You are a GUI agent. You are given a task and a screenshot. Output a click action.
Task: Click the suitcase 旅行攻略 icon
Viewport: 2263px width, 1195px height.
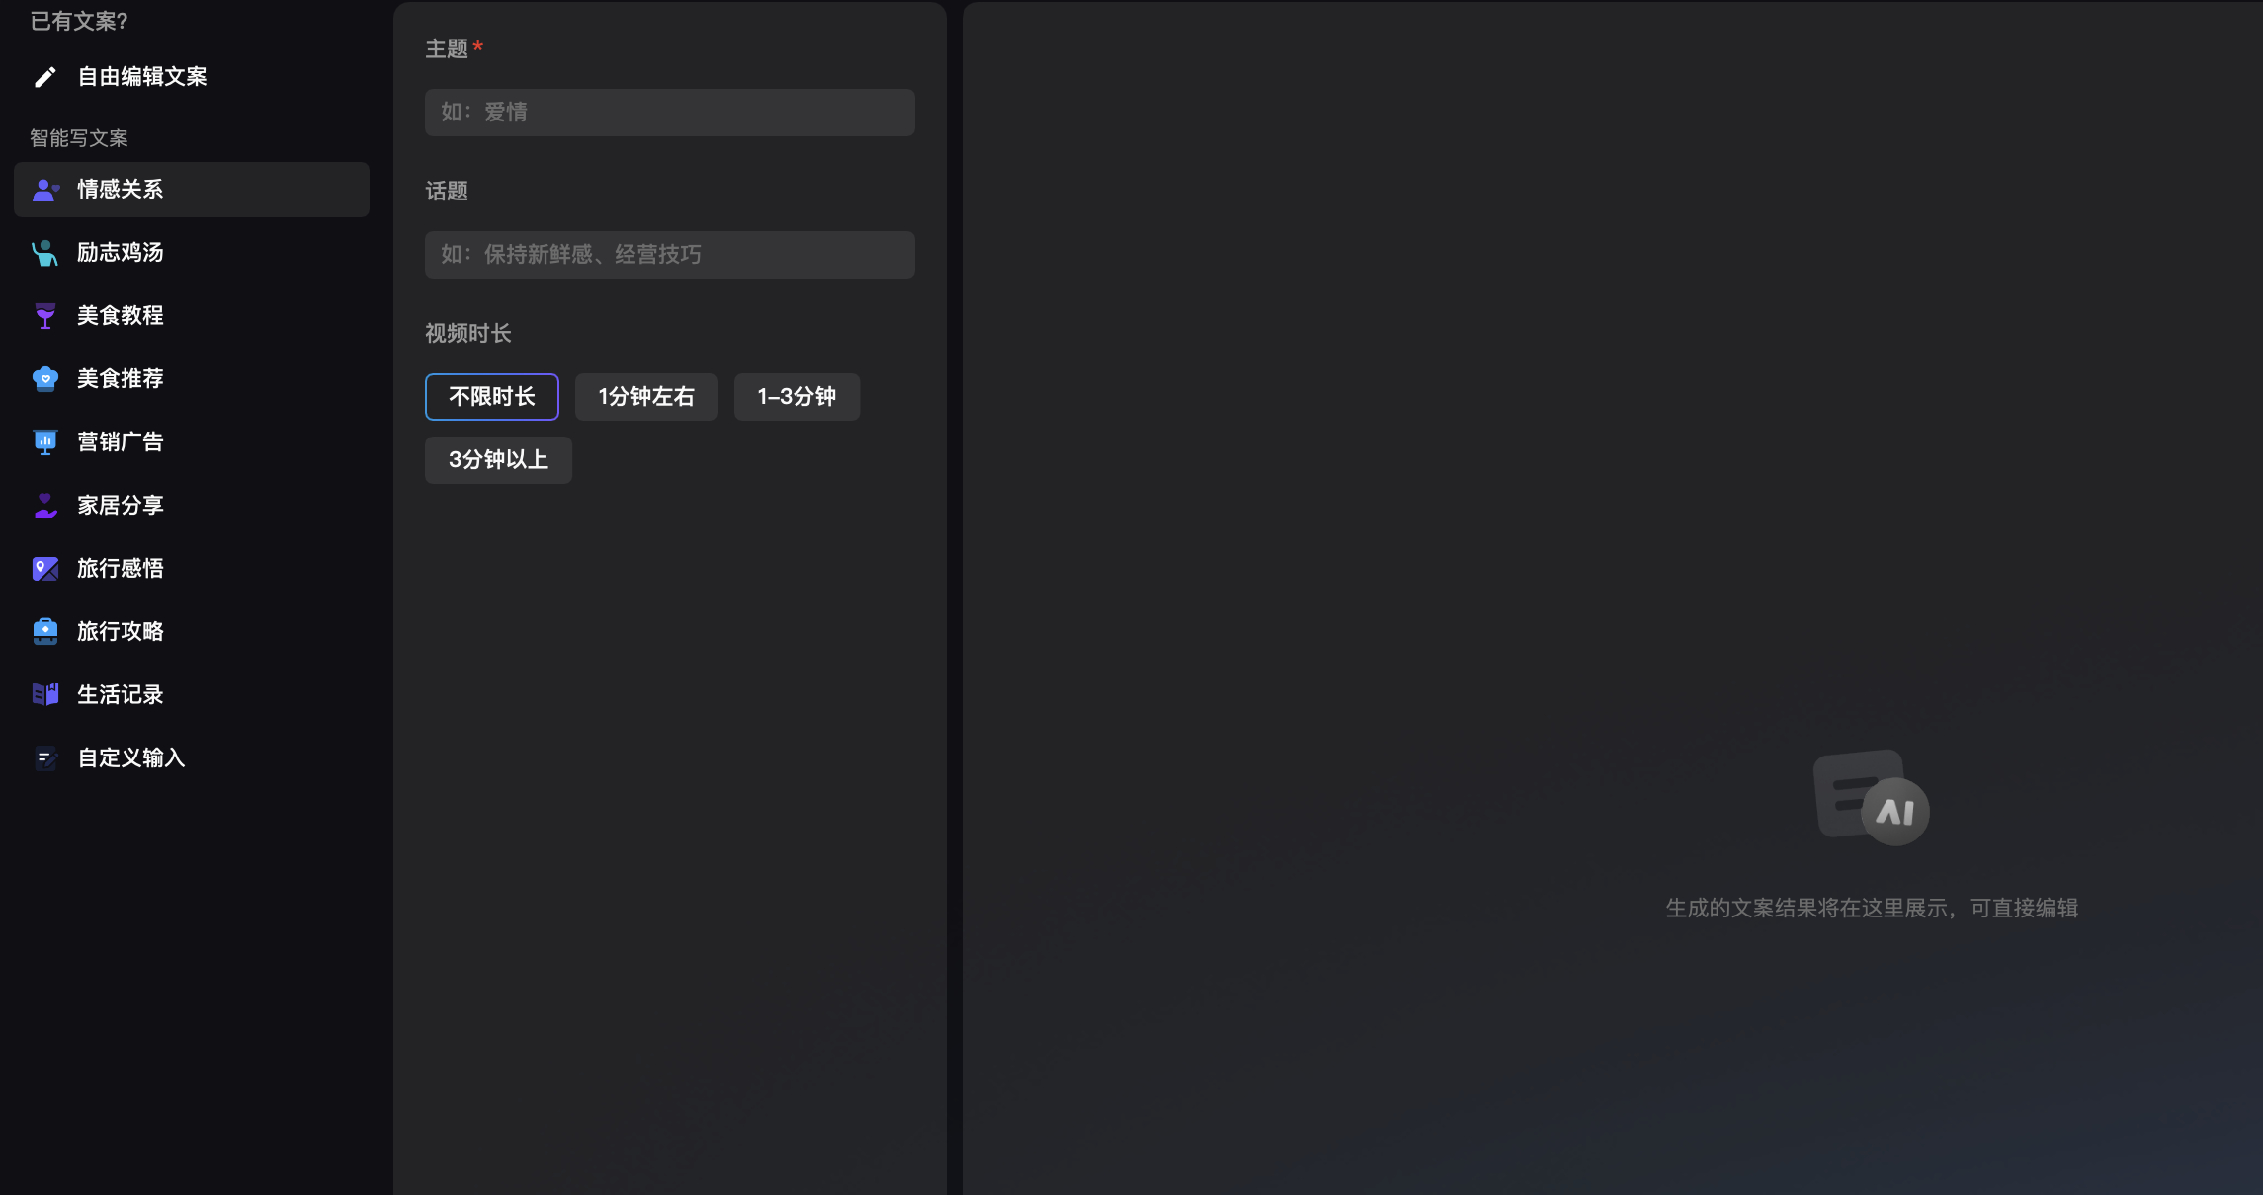click(x=44, y=632)
